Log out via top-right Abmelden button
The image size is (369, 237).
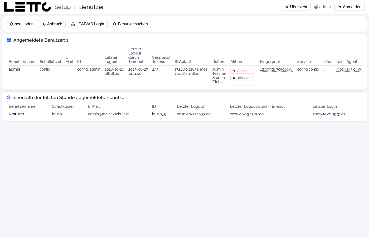pos(349,7)
